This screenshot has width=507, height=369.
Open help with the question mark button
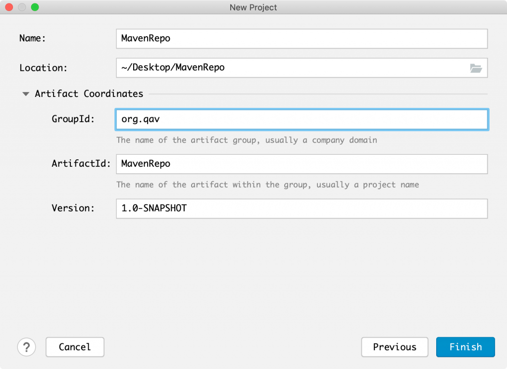point(26,347)
